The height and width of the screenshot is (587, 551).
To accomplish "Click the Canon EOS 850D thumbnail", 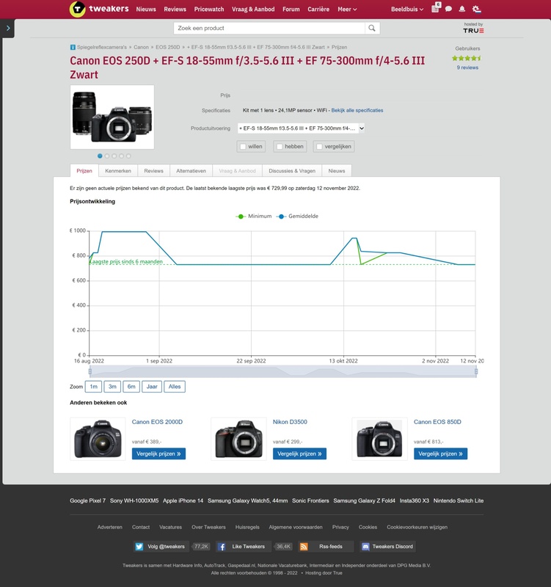I will coord(379,439).
